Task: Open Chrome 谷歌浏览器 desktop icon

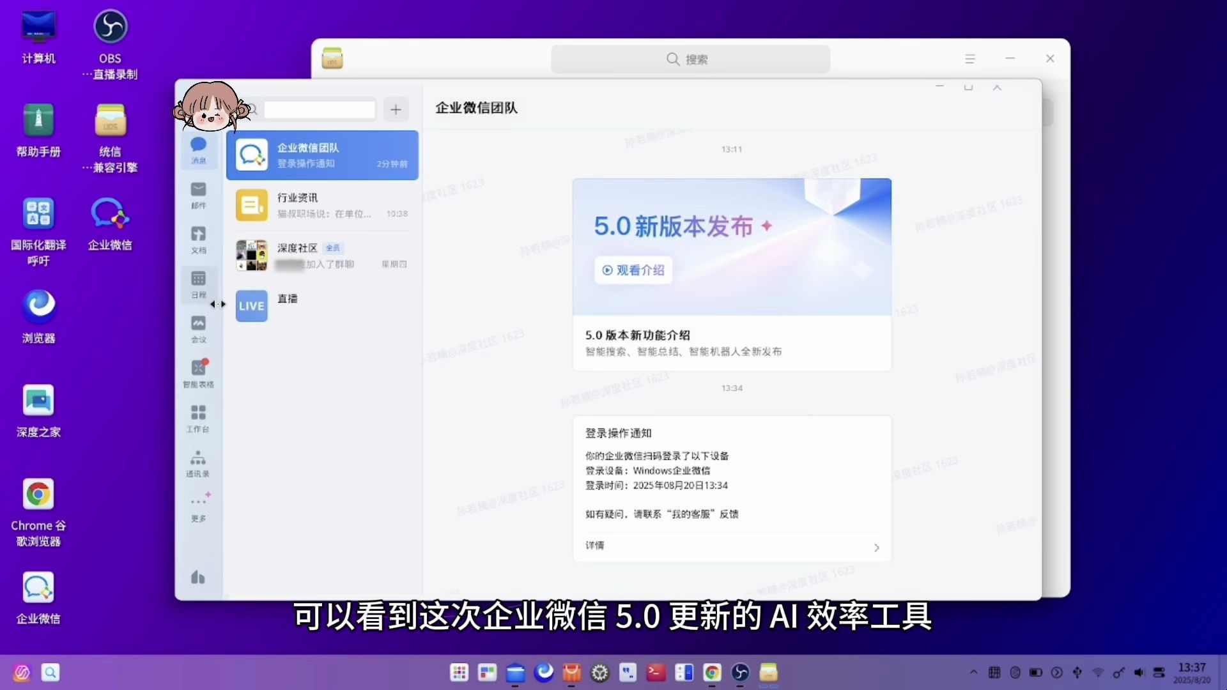Action: coord(38,512)
